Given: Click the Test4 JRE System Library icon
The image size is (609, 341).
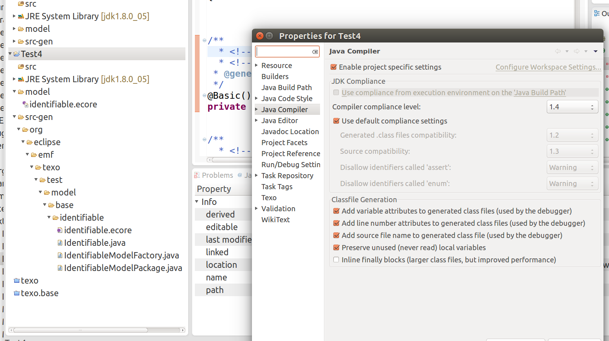Looking at the screenshot, I should point(21,79).
